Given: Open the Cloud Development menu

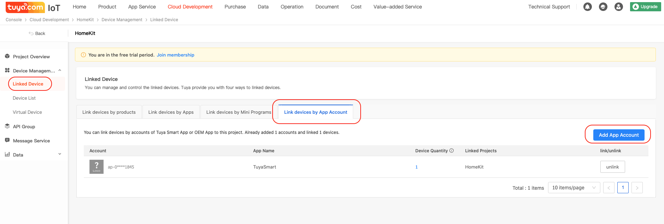Looking at the screenshot, I should point(190,7).
